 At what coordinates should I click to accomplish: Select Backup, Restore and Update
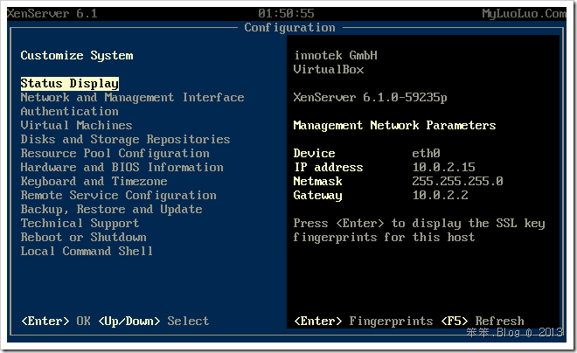tap(112, 209)
